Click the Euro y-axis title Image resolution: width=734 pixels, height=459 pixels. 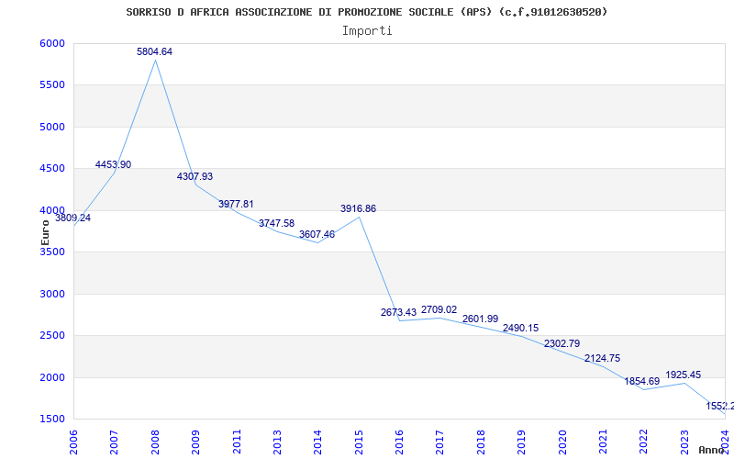coord(45,232)
